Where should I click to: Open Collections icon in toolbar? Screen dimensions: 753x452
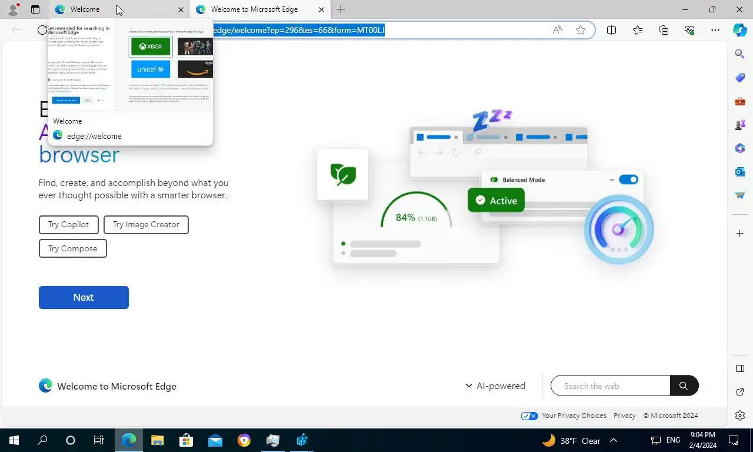click(664, 30)
